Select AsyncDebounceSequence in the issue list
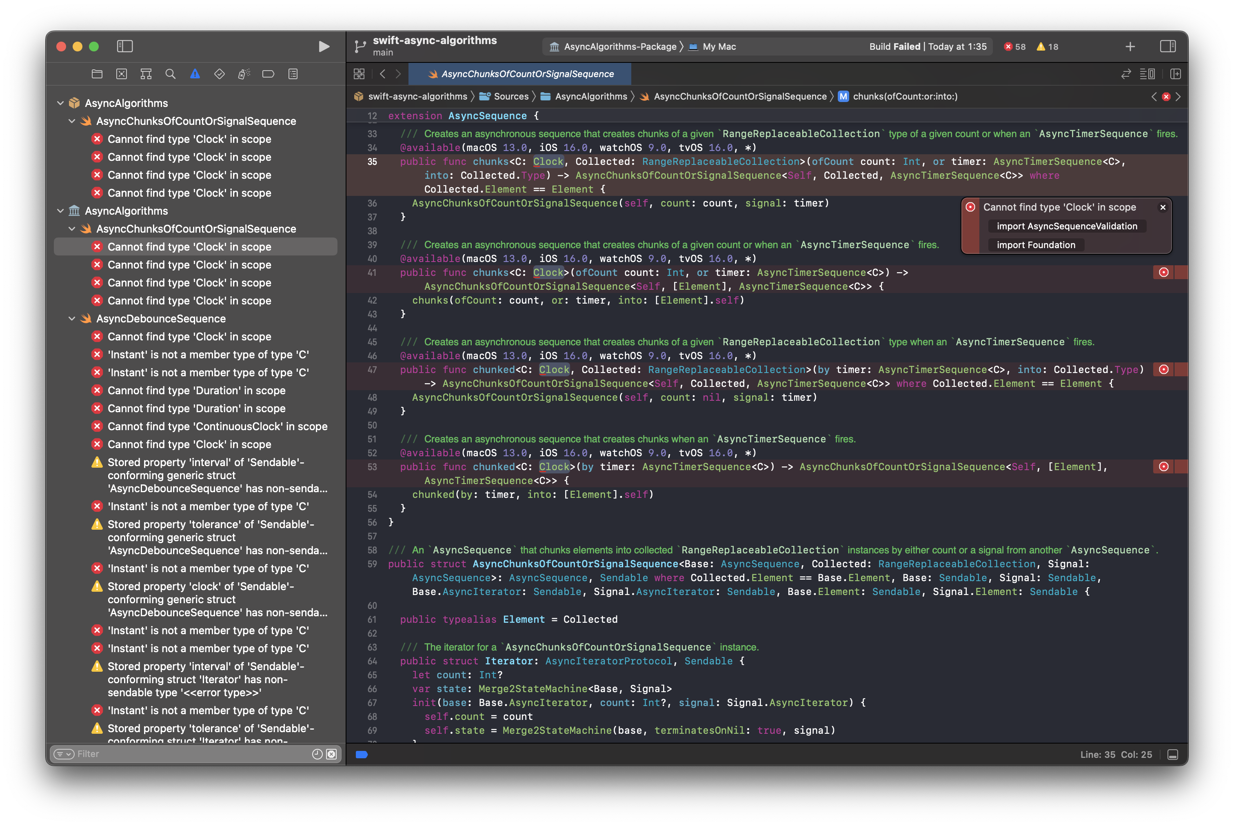The image size is (1234, 826). point(161,319)
